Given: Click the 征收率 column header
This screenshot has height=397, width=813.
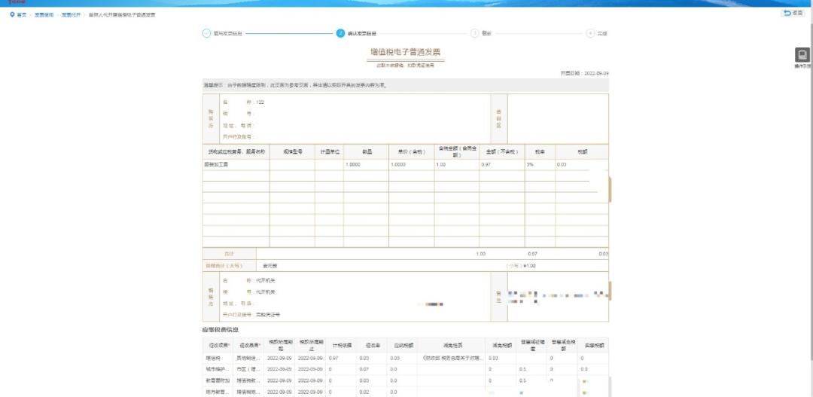Looking at the screenshot, I should click(x=373, y=345).
